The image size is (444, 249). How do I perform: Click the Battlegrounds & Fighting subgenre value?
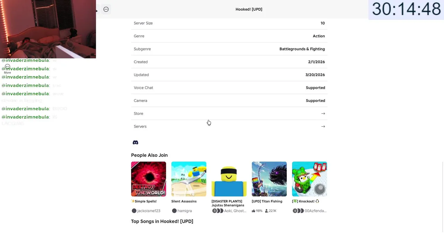coord(302,49)
